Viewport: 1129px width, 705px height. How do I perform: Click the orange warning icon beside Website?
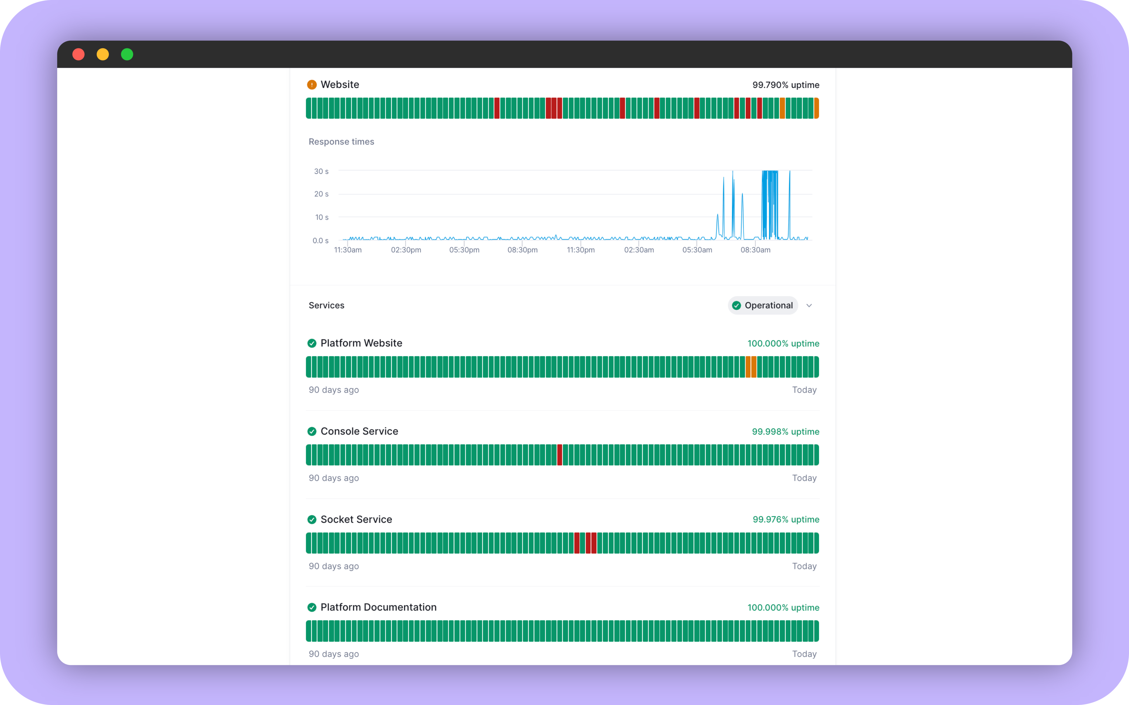(312, 85)
